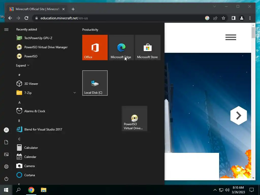Image resolution: width=260 pixels, height=195 pixels.
Task: Open Chrome tab search dropdown
Action: coord(214,6)
